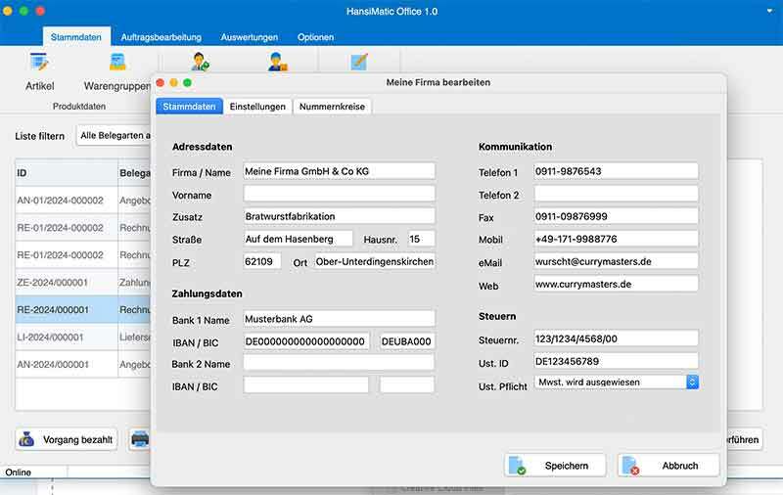Click the green checkmark Speichern icon
This screenshot has width=783, height=495.
520,466
